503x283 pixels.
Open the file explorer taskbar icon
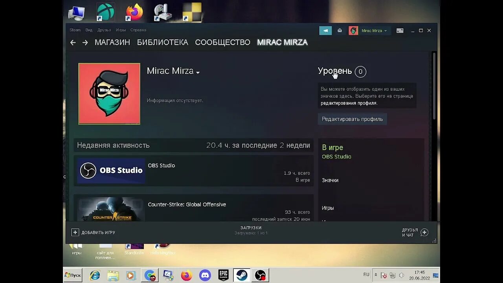(113, 275)
